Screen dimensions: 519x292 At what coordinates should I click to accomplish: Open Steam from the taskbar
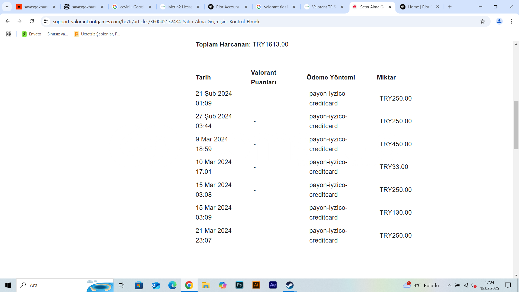click(x=290, y=285)
